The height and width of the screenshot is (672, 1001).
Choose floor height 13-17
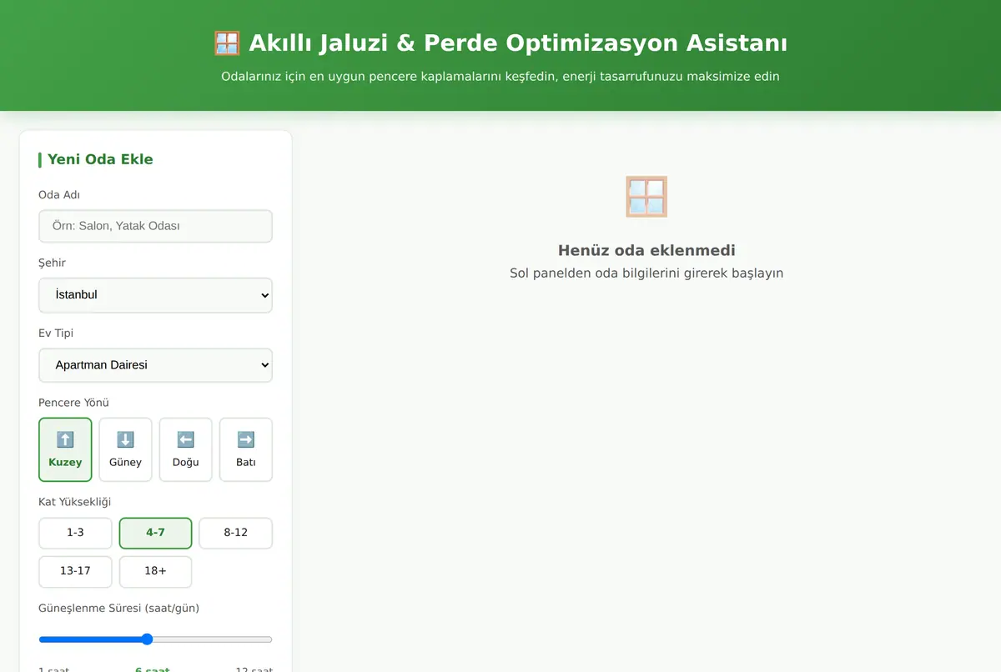75,572
